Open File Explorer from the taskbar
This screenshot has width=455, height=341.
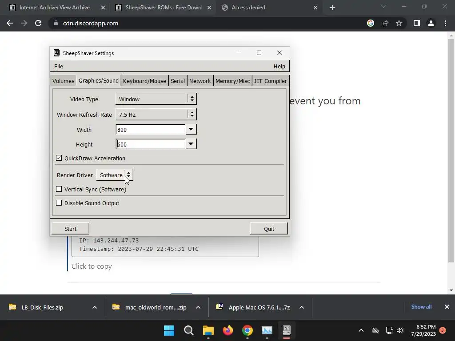point(208,330)
